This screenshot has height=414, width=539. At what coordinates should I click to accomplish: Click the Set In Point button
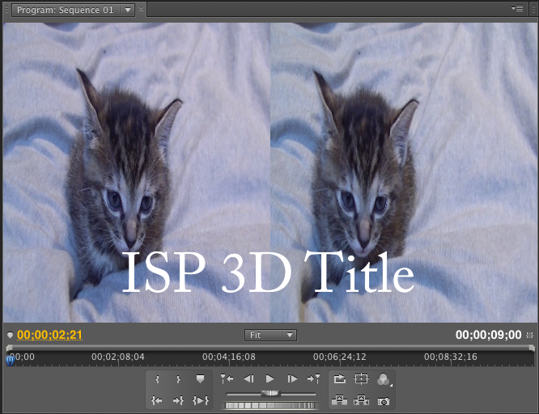tap(157, 379)
